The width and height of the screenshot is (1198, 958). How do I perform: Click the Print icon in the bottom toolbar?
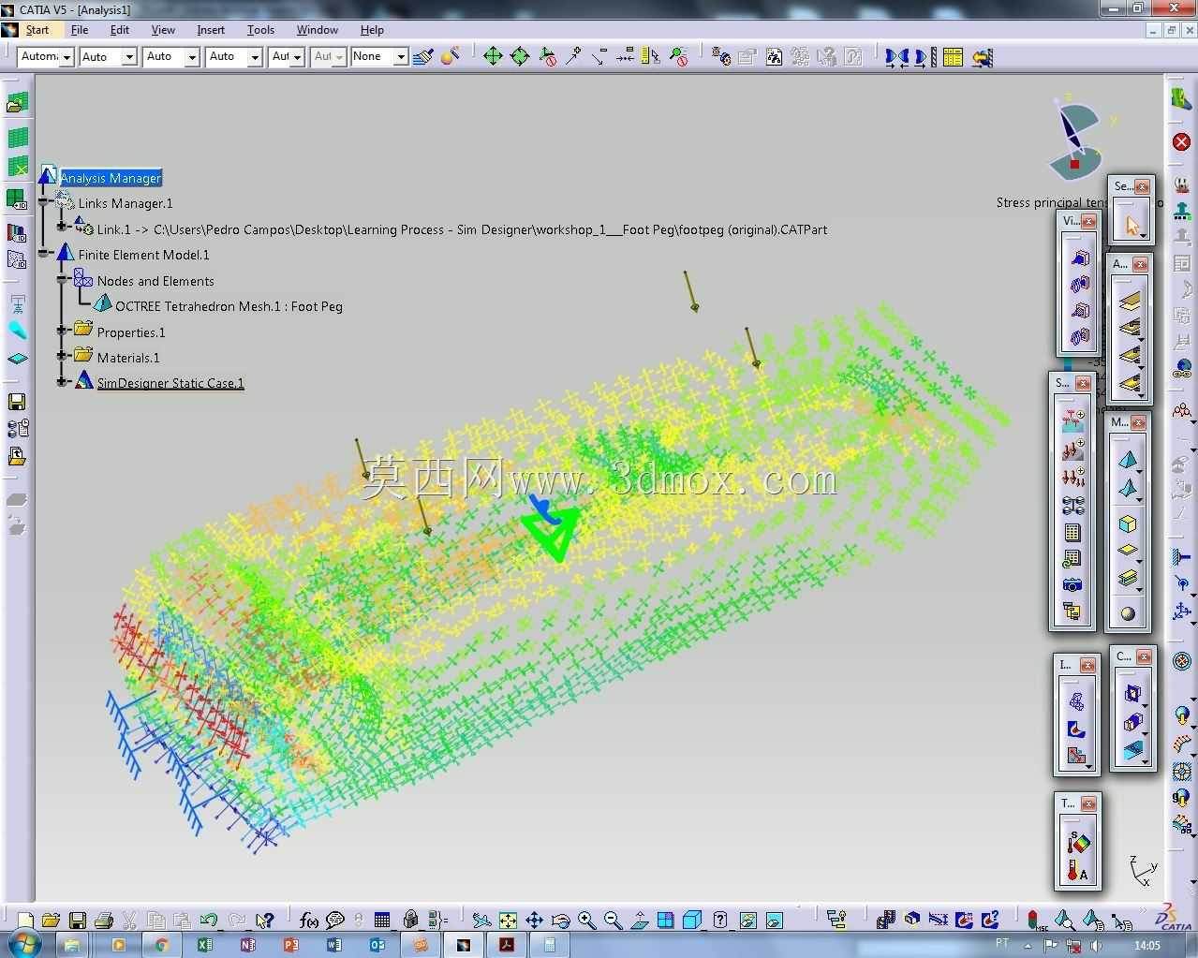click(104, 921)
